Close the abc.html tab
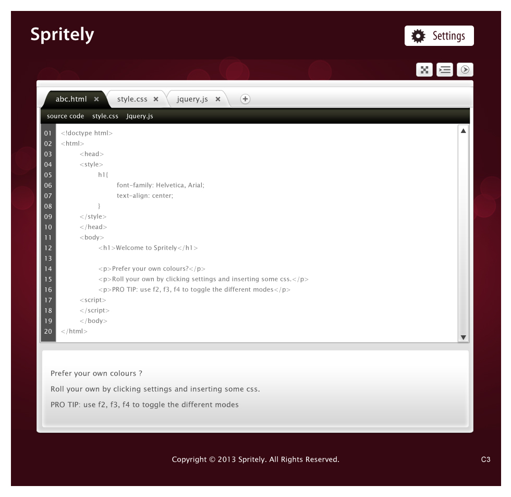 (x=96, y=99)
